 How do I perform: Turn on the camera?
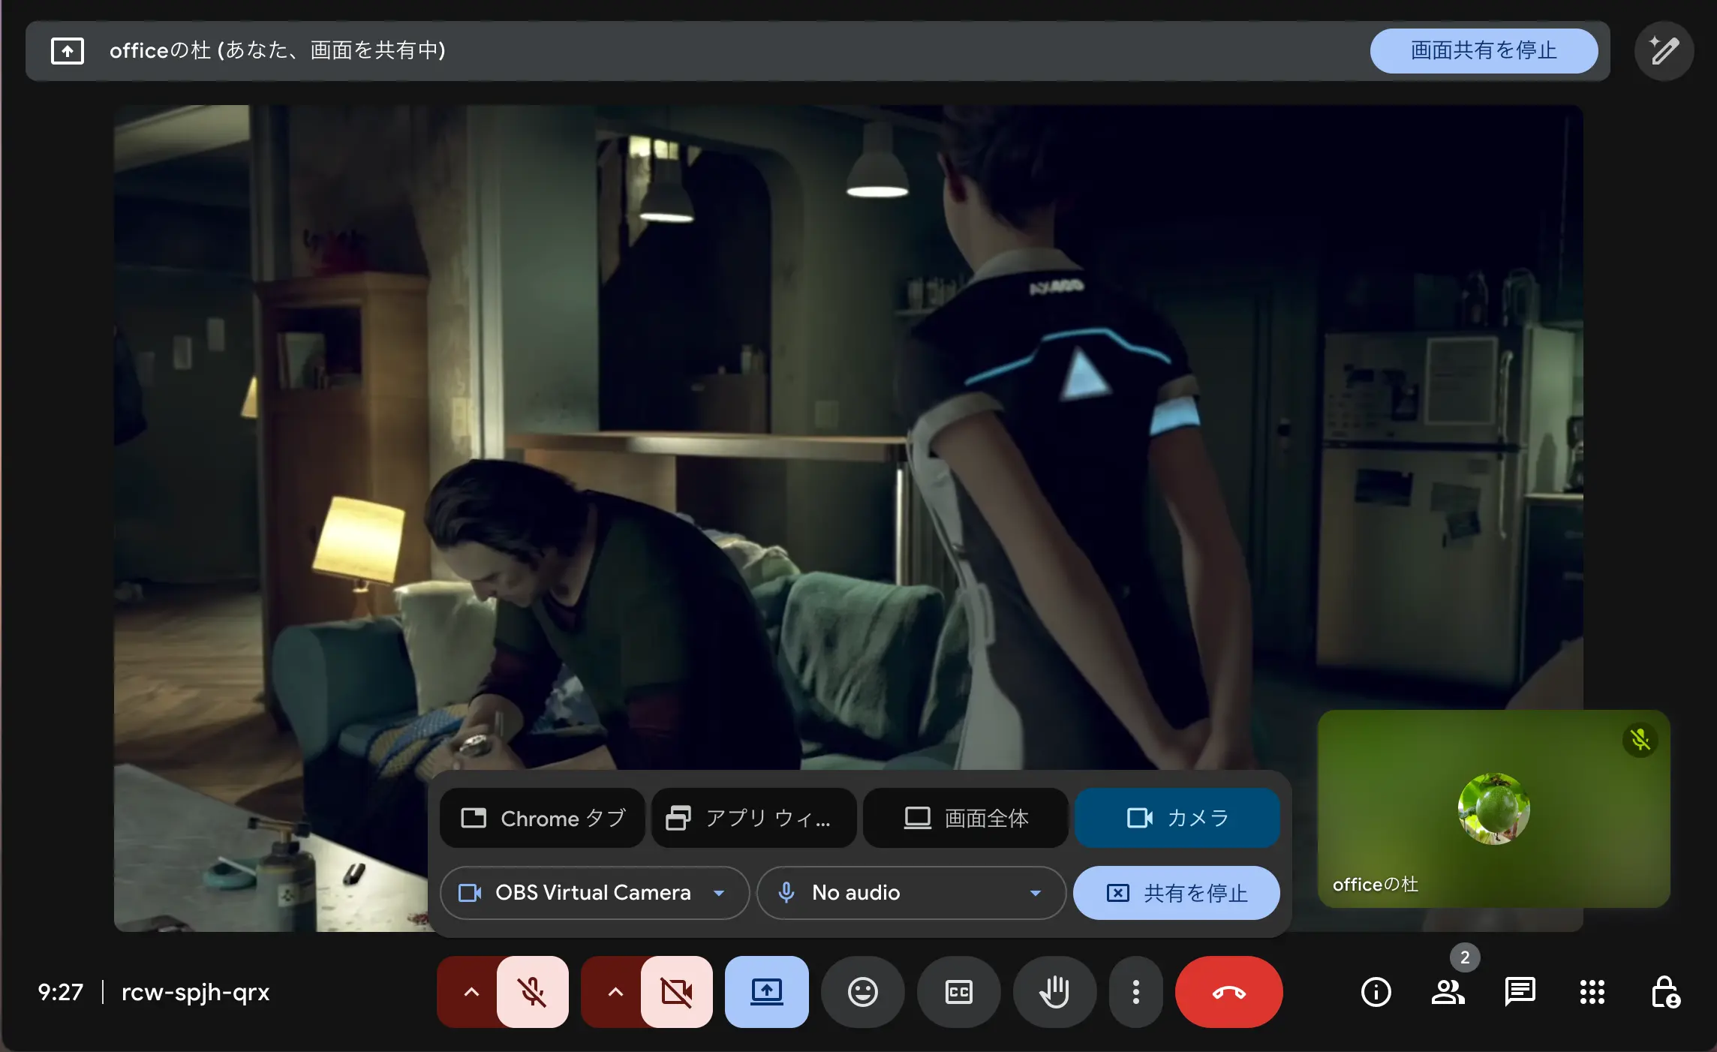tap(677, 992)
